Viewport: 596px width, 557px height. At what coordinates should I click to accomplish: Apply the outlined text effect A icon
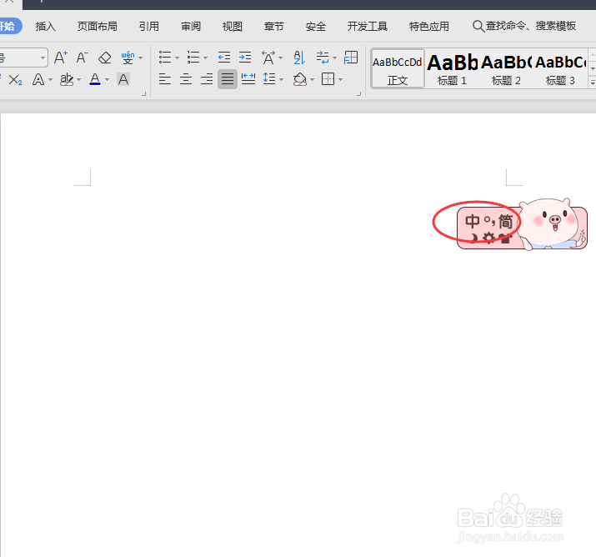click(38, 80)
